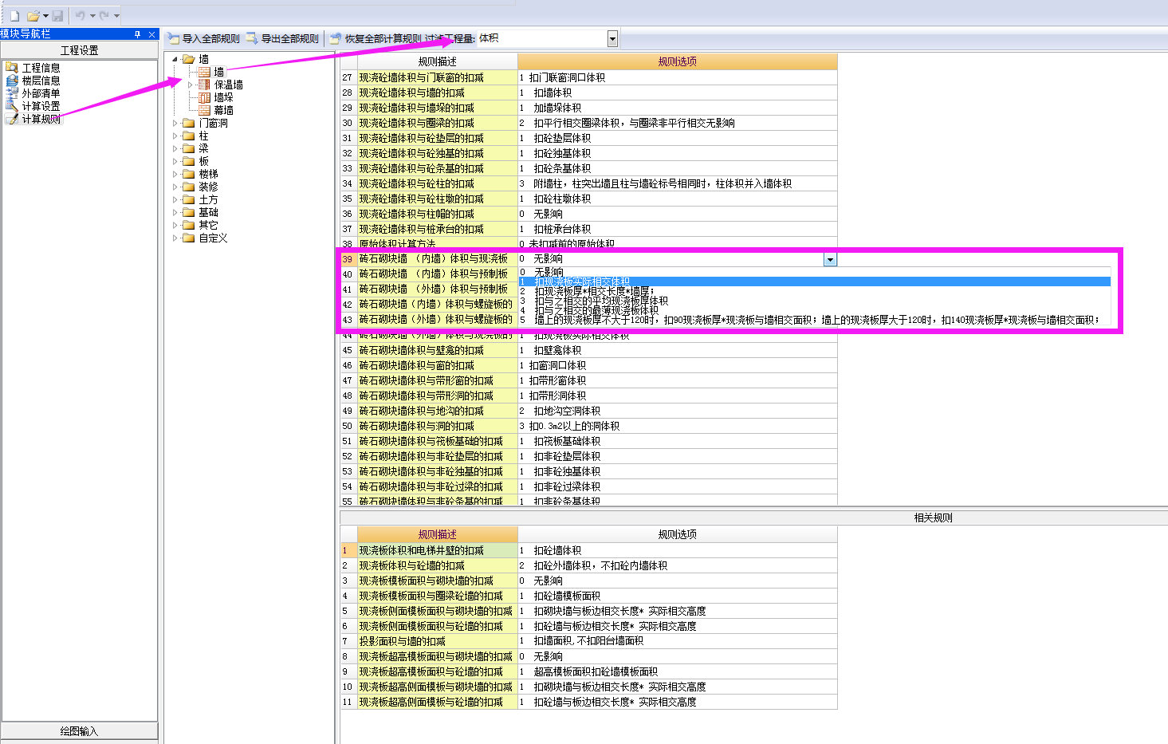This screenshot has width=1168, height=744.
Task: Click the Open folder toolbar icon
Action: coord(33,16)
